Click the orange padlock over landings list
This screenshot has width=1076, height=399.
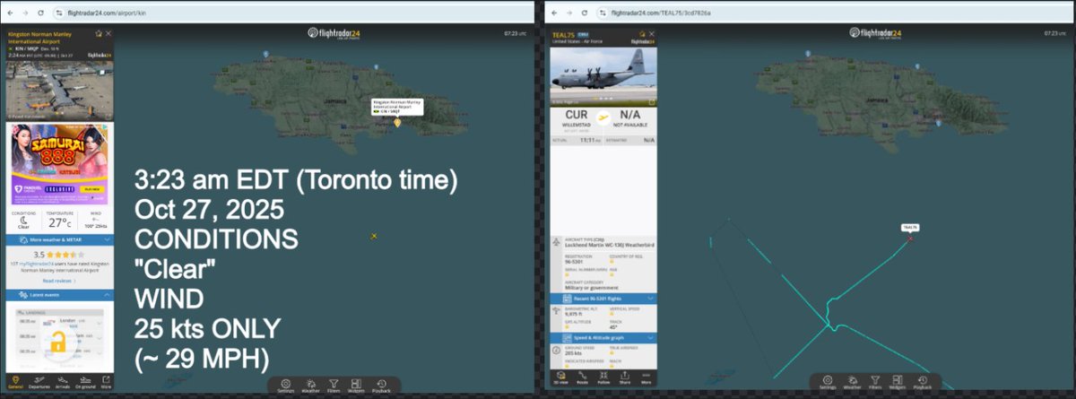click(56, 342)
